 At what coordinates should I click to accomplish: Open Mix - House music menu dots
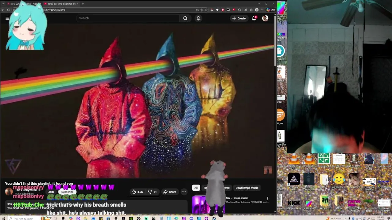click(x=268, y=199)
